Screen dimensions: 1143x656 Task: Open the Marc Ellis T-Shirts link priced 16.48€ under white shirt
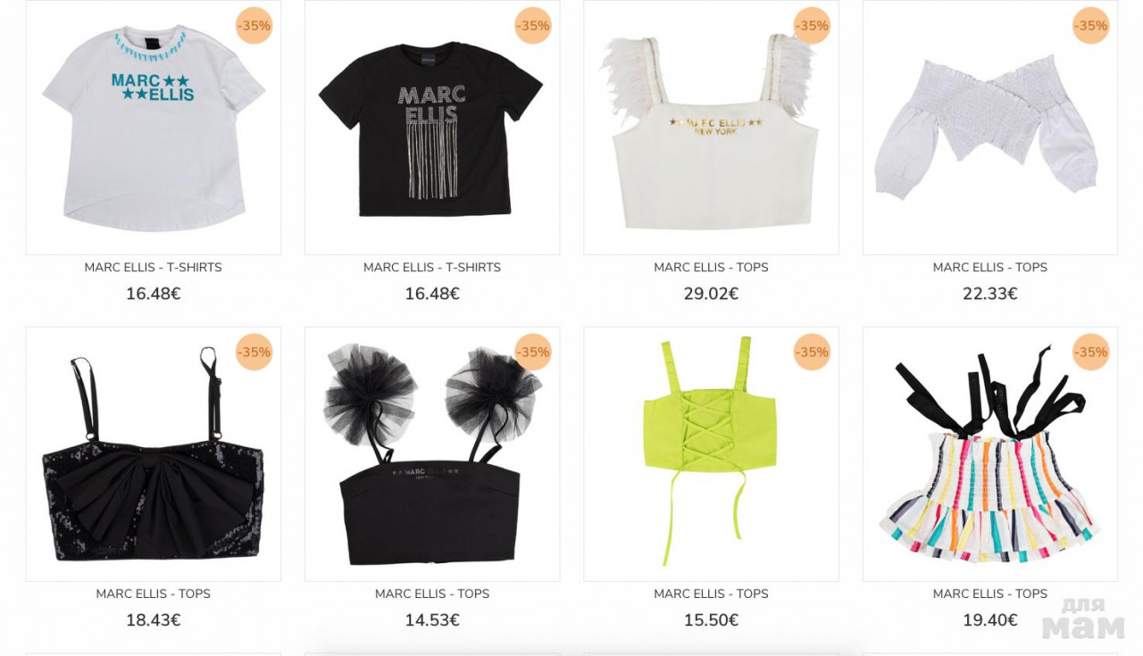click(x=153, y=268)
